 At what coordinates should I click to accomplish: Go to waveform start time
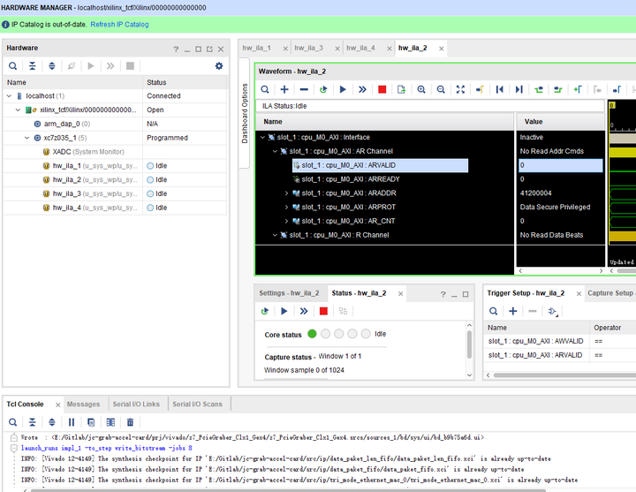tap(500, 89)
